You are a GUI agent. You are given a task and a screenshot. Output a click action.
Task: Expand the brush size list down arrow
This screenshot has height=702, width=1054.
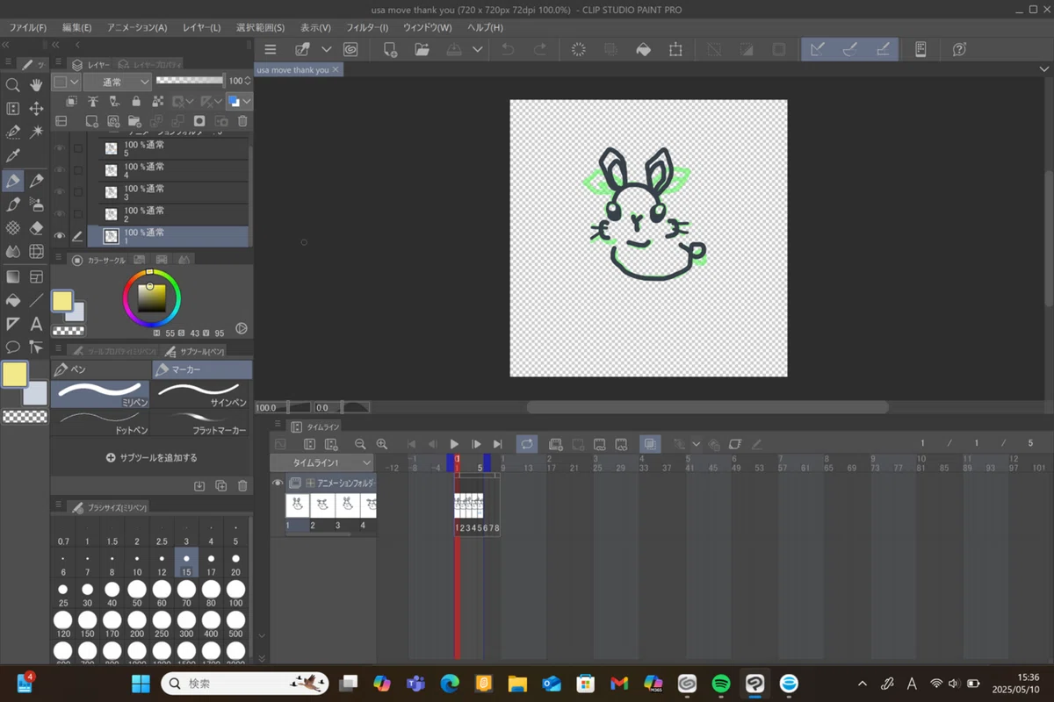point(261,635)
